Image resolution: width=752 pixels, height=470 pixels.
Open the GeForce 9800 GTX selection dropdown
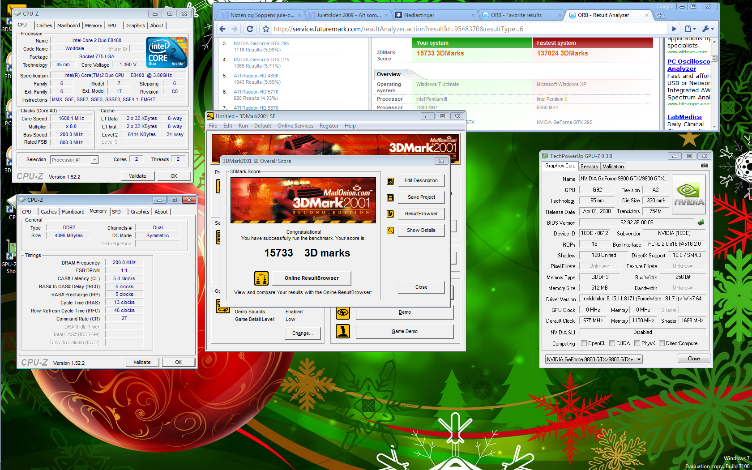(594, 359)
